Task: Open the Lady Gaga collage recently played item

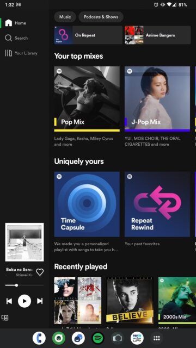Action: click(78, 300)
